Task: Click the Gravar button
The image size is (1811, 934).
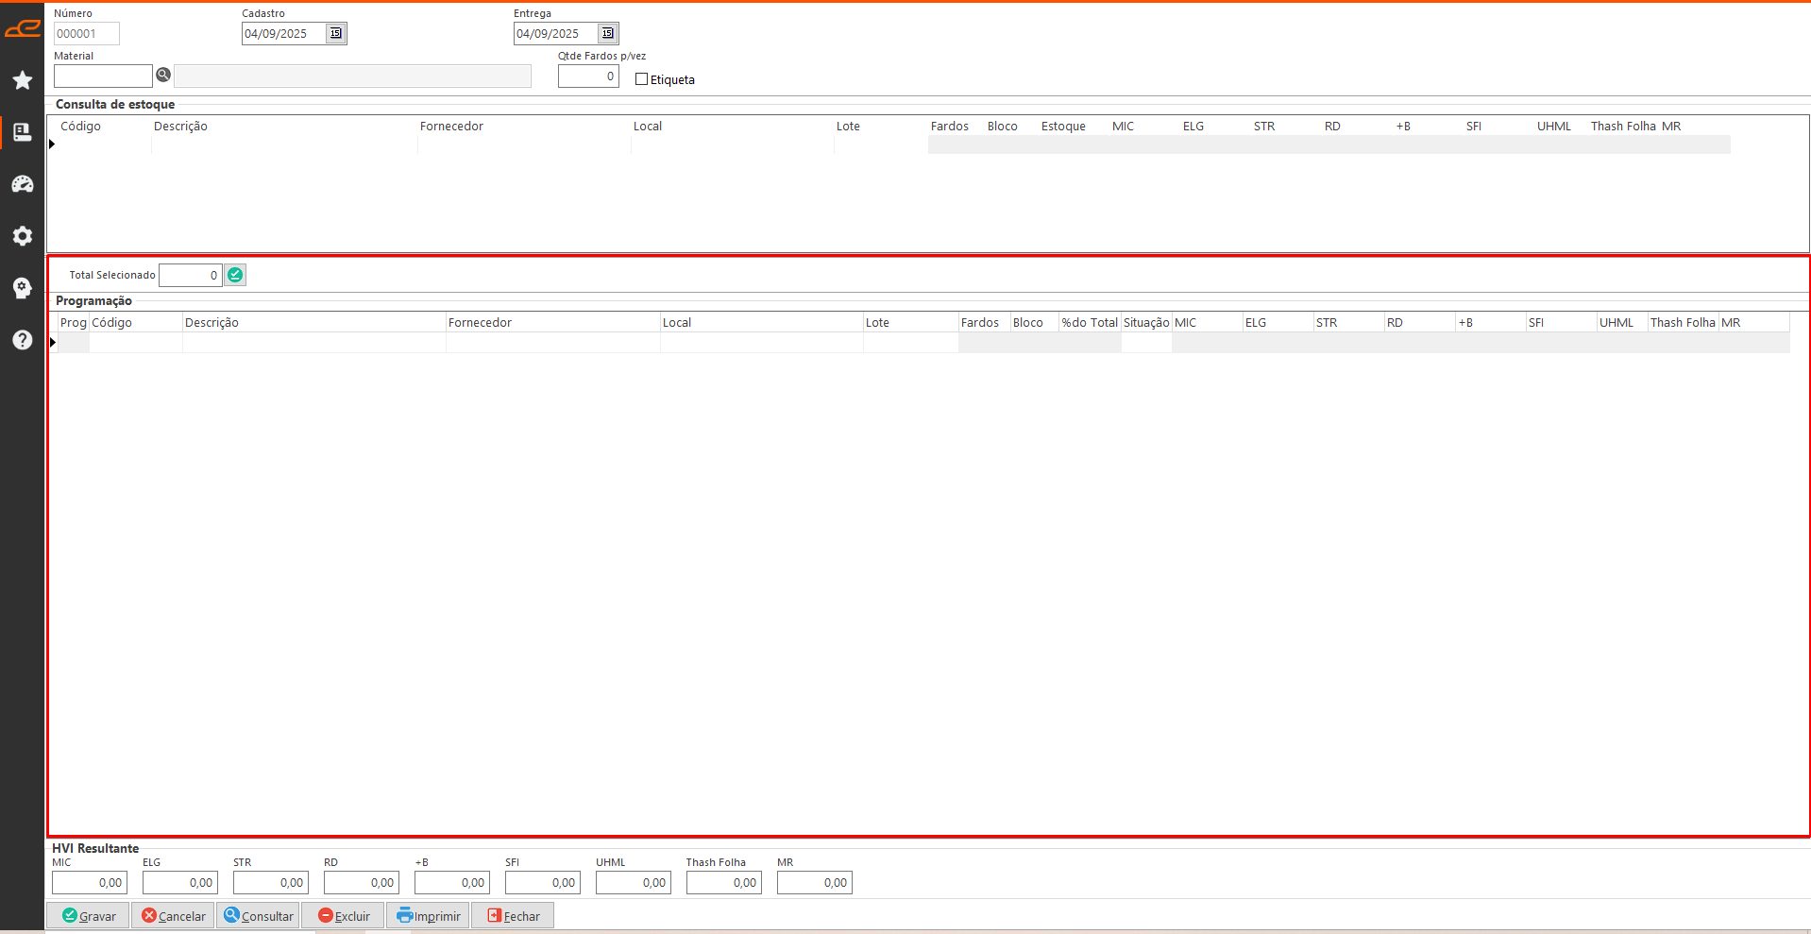Action: point(89,916)
